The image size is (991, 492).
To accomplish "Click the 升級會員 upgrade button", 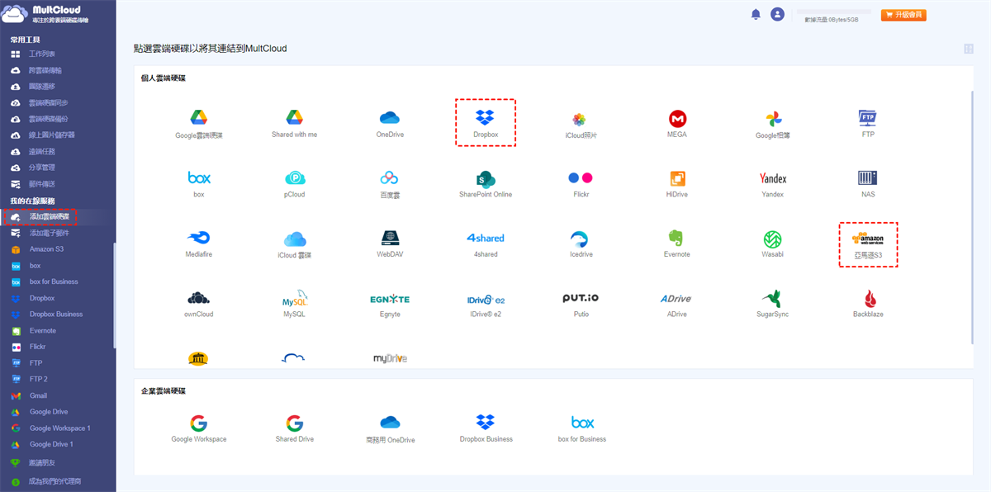I will point(903,15).
